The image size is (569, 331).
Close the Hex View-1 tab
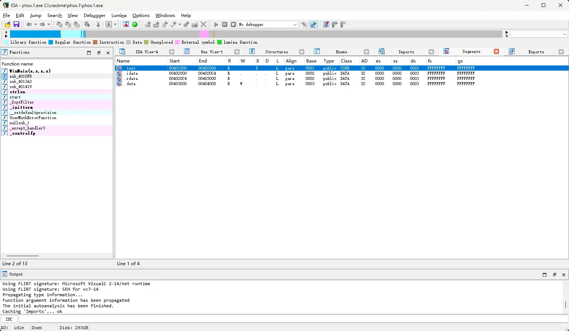click(237, 52)
